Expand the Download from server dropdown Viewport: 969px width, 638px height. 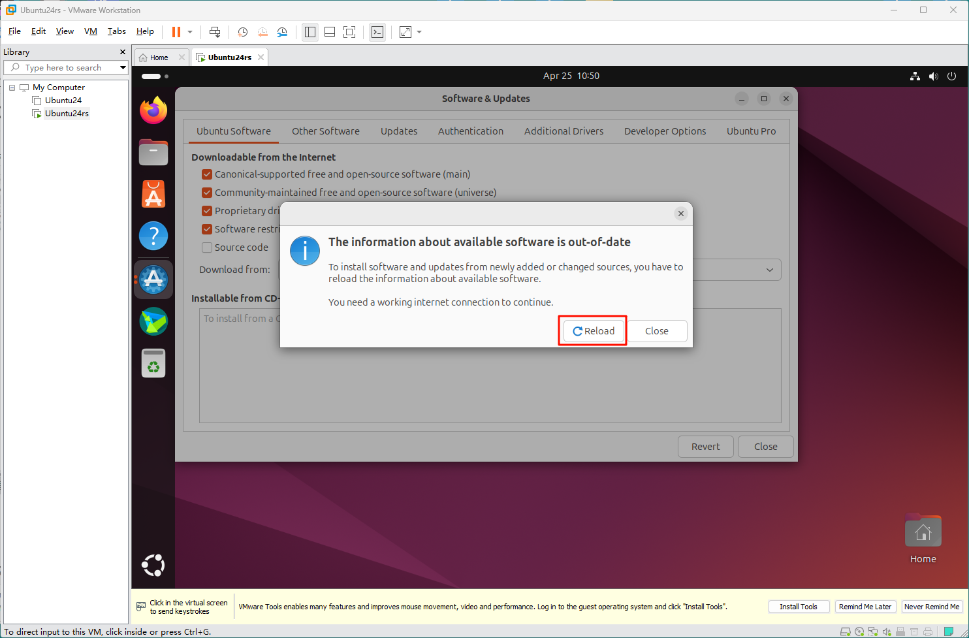pos(770,270)
